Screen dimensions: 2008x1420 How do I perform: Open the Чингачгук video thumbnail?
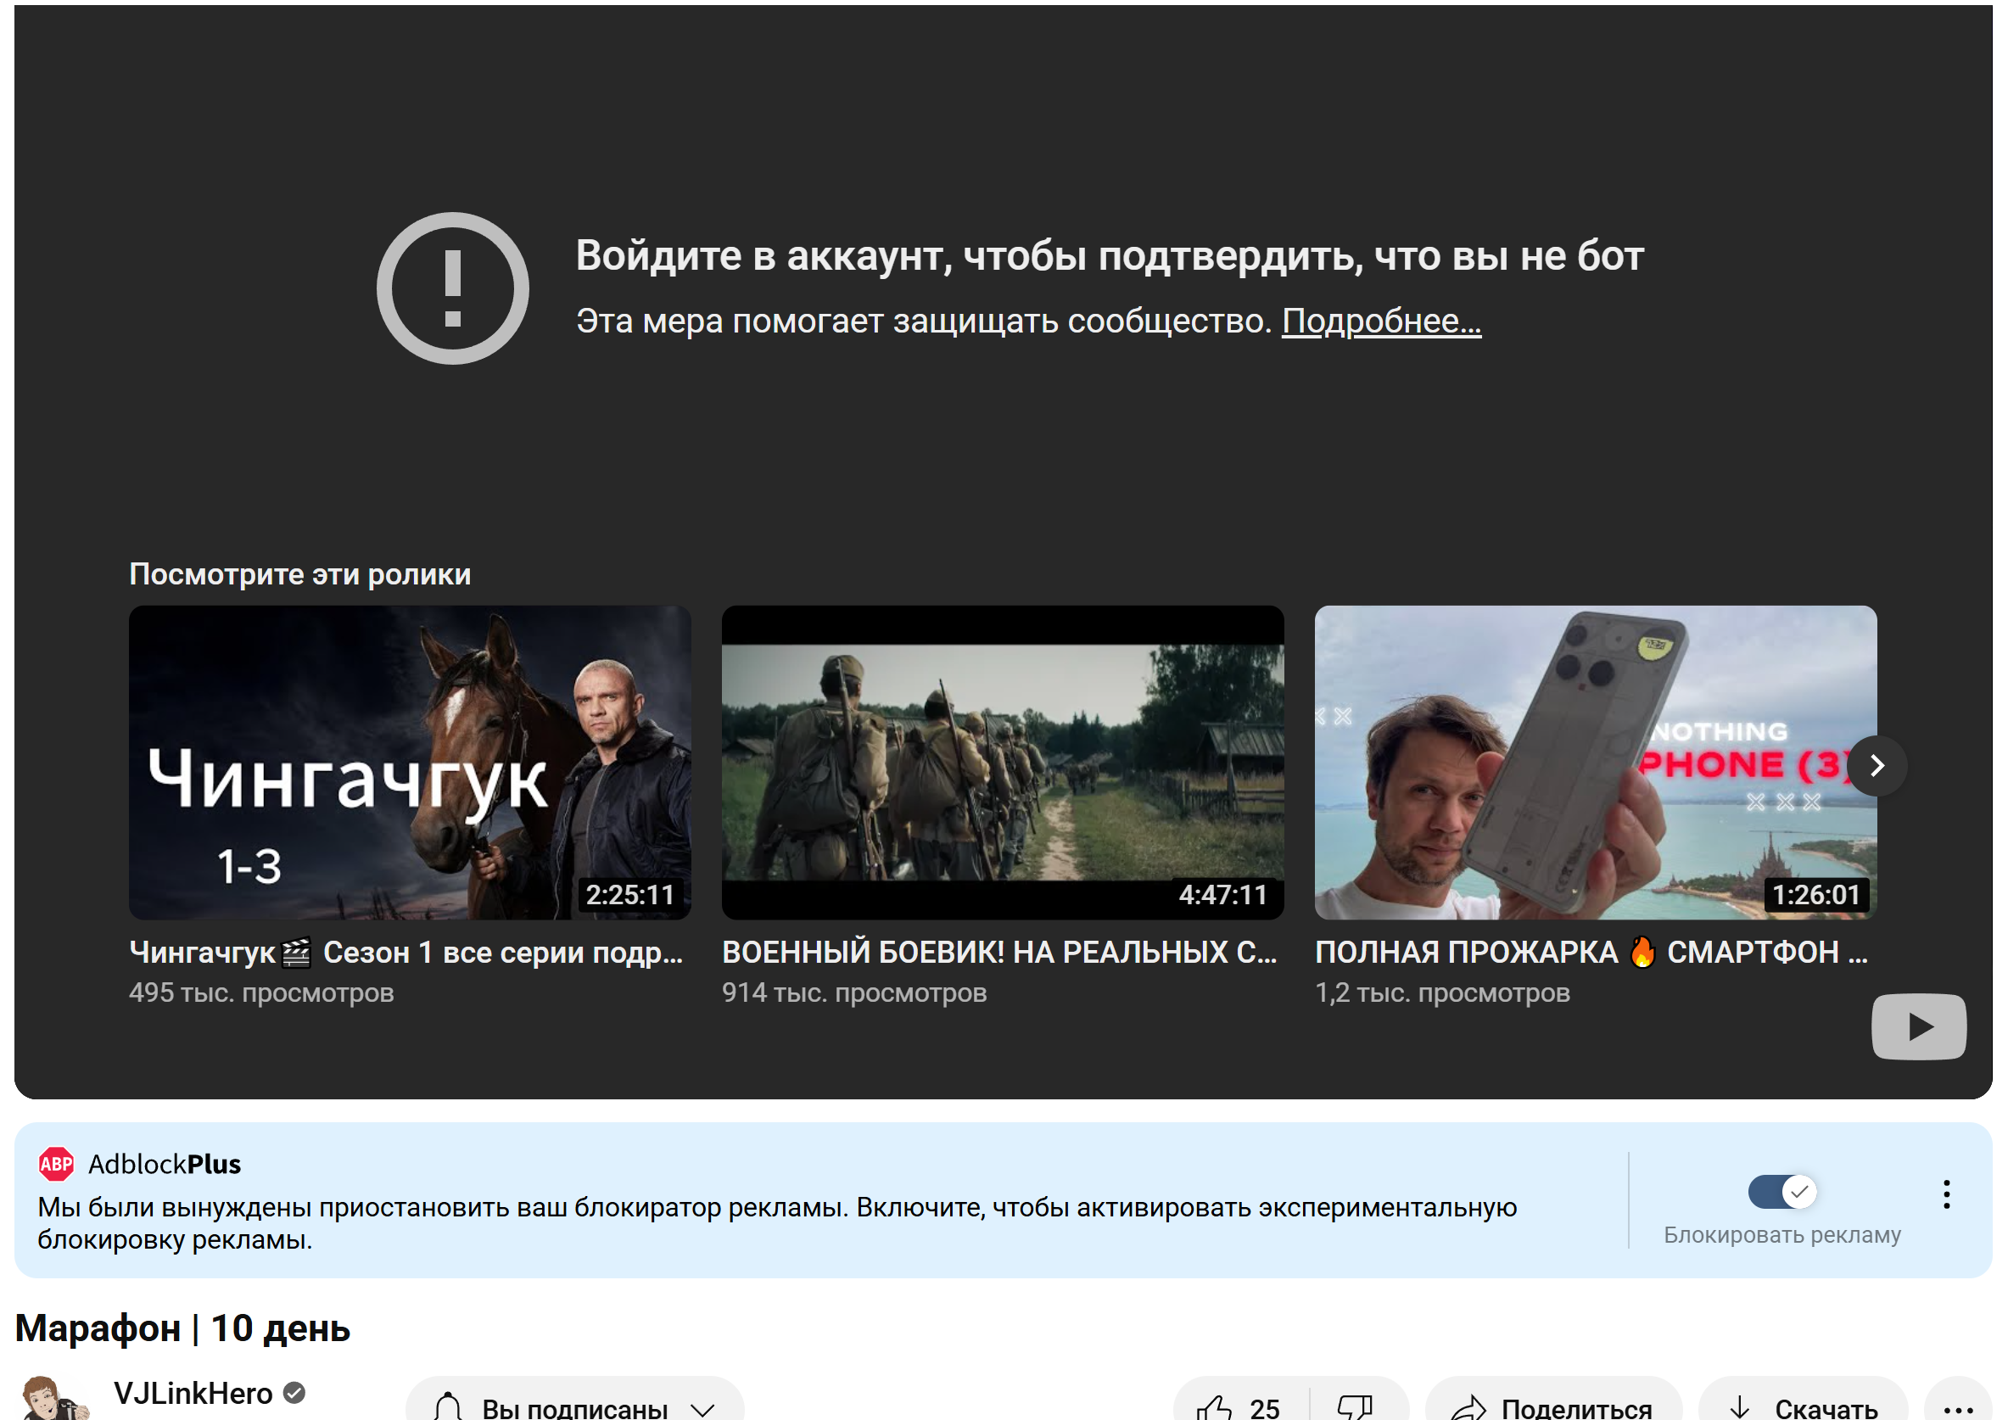409,762
